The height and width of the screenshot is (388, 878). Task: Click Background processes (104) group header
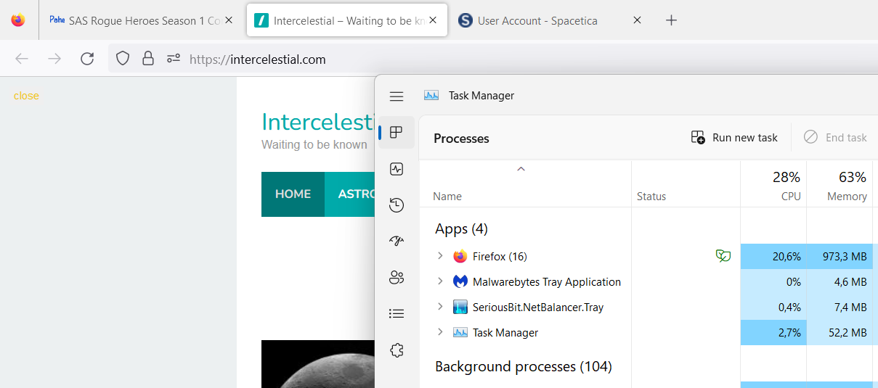[x=523, y=367]
